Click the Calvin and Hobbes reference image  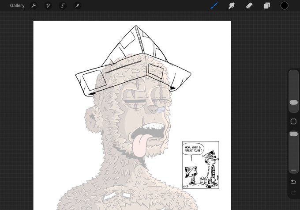pos(201,165)
